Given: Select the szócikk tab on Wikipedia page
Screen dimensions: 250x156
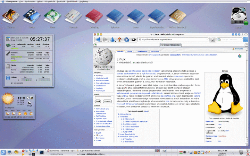Looking at the screenshot, I should (120, 51).
